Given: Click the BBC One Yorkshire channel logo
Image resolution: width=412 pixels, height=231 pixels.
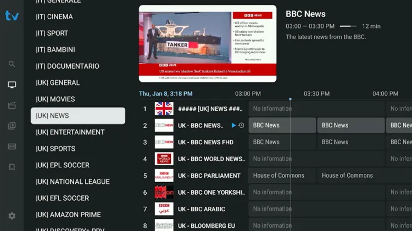Looking at the screenshot, I should point(164,193).
